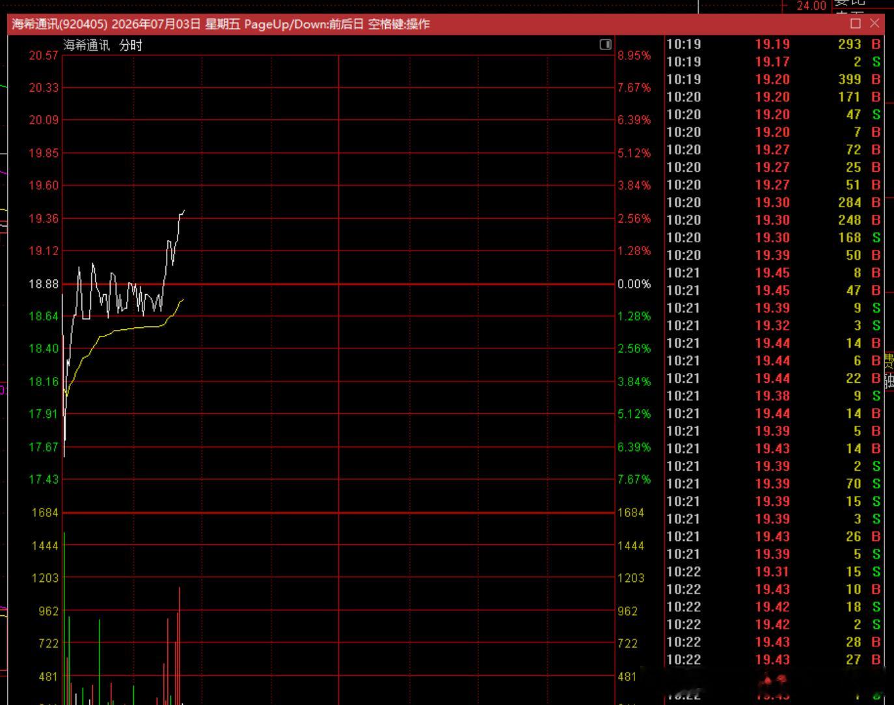Click the 20.09 price axis label

point(44,120)
